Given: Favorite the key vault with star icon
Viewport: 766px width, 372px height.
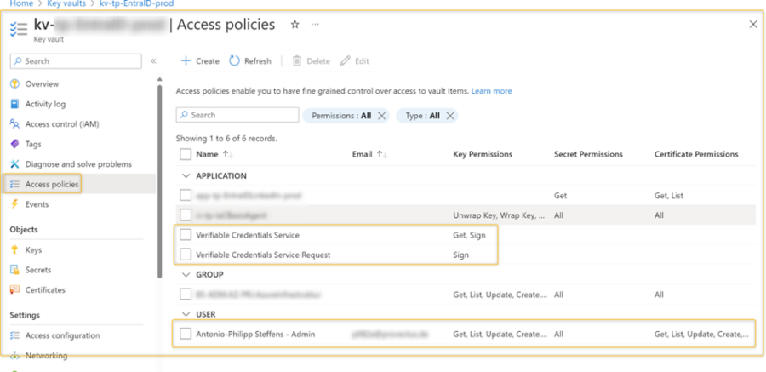Looking at the screenshot, I should (x=295, y=25).
